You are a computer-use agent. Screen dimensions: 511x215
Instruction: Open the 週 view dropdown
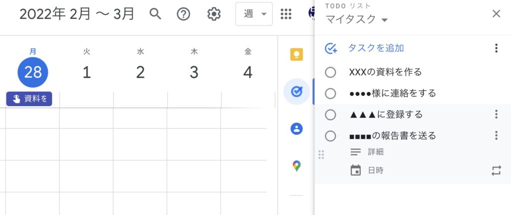coord(254,14)
